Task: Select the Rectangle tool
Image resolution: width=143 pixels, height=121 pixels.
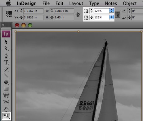Action: click(x=6, y=89)
